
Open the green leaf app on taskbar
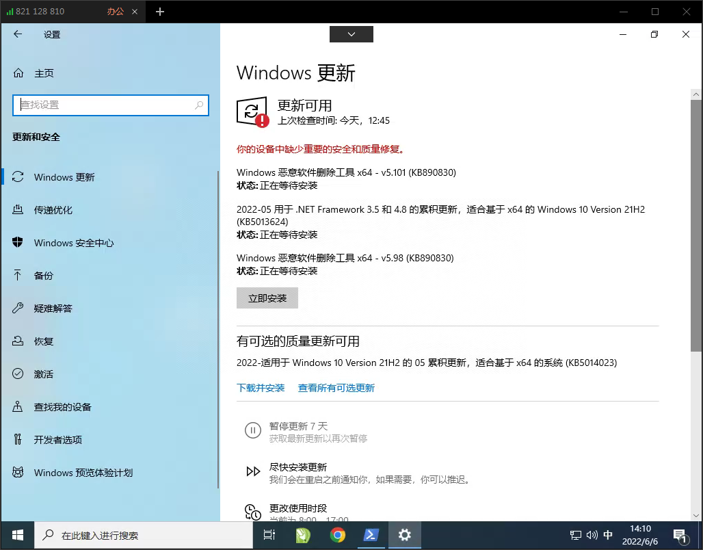[x=304, y=535]
